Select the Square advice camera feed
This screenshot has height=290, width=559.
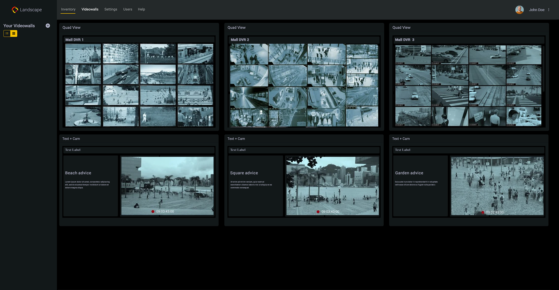coord(332,186)
